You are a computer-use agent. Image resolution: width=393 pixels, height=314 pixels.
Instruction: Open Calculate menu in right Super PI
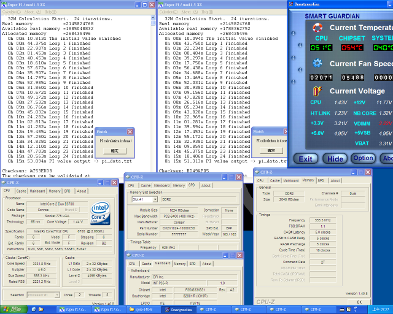point(168,12)
